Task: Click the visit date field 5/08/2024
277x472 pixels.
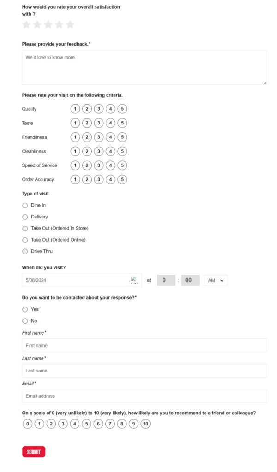Action: coord(74,280)
